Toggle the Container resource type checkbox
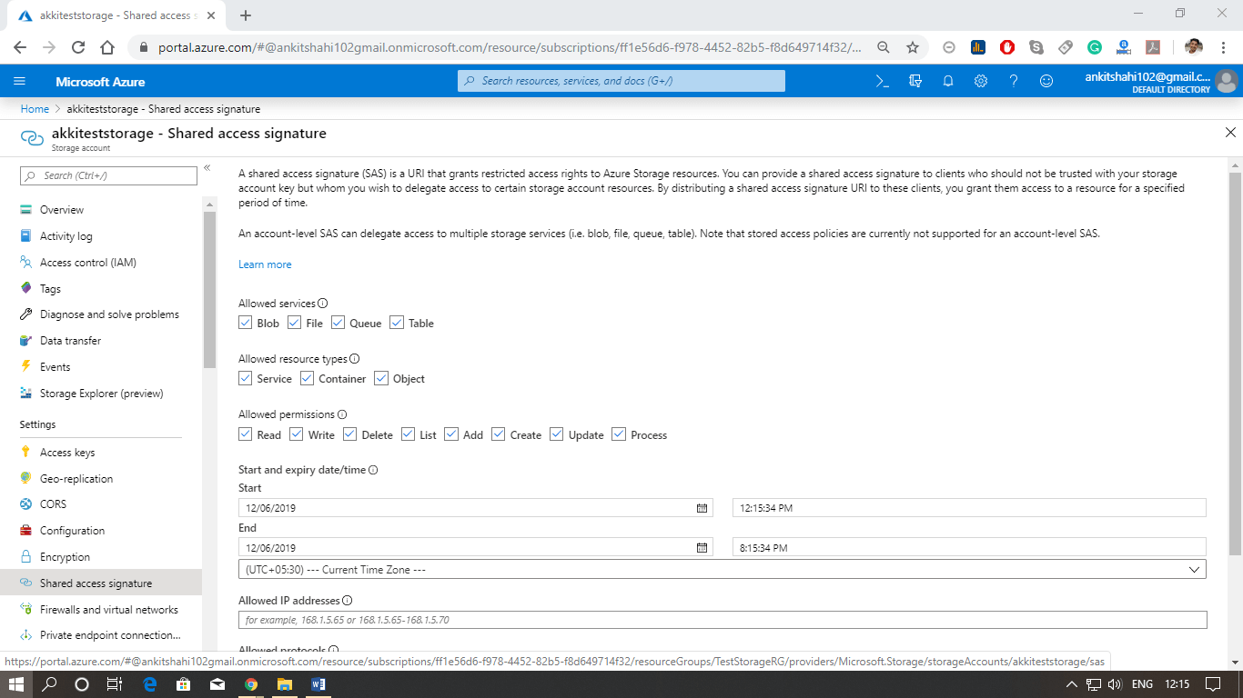The width and height of the screenshot is (1243, 698). click(307, 378)
